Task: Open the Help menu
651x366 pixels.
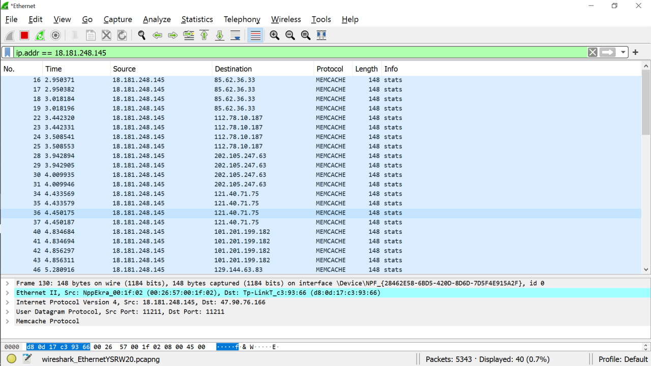Action: 350,19
